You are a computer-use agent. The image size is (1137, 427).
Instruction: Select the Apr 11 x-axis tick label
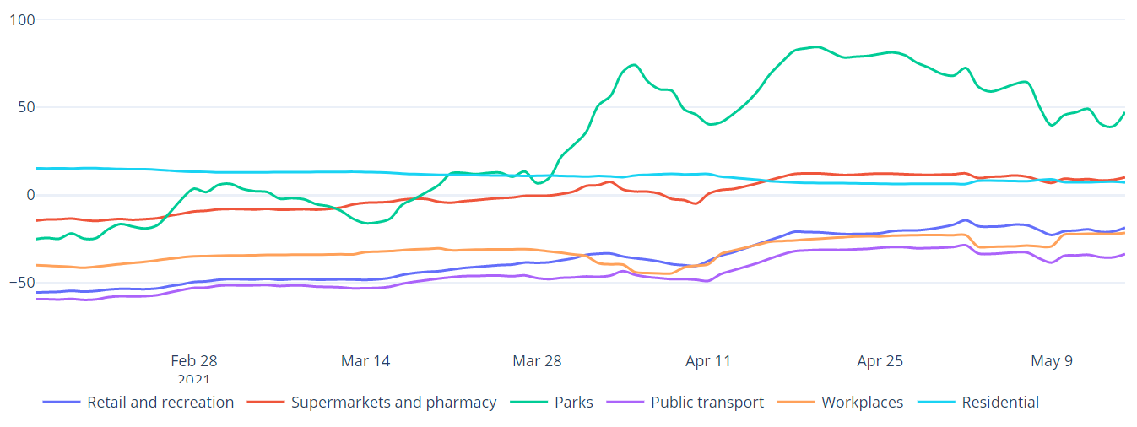click(708, 361)
